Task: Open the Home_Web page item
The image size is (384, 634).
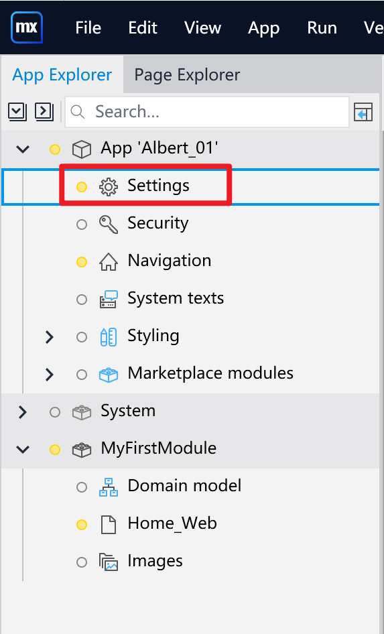Action: [172, 523]
